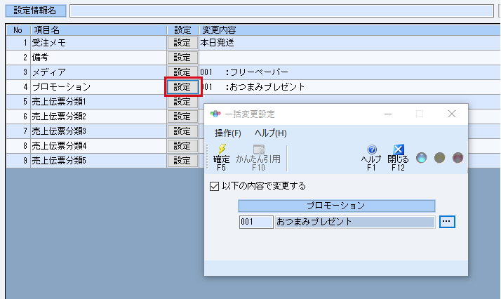Viewport: 501px width, 299px height.
Task: Click the 本日発送 change content cell
Action: click(350, 43)
